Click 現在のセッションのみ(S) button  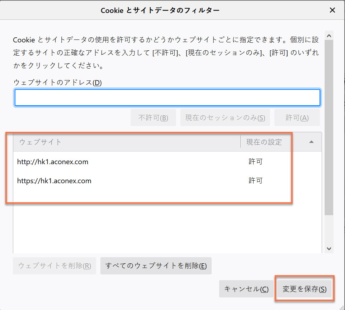pyautogui.click(x=225, y=118)
